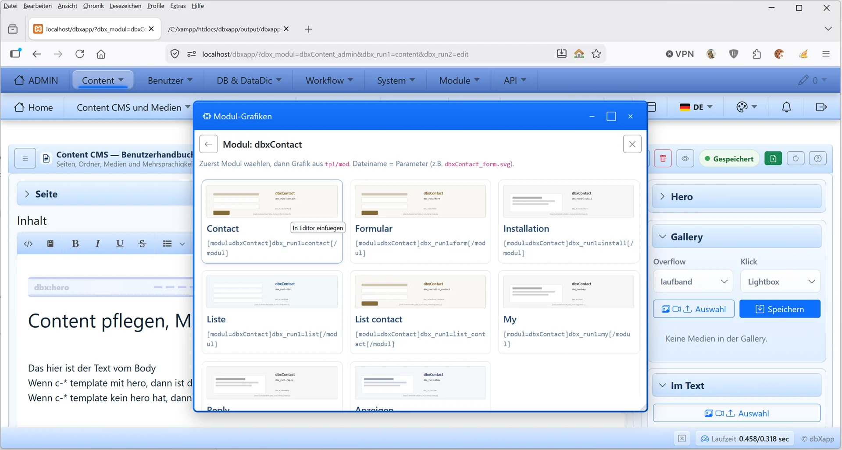The height and width of the screenshot is (450, 842).
Task: Close the Modul: dbxContact panel
Action: click(632, 144)
